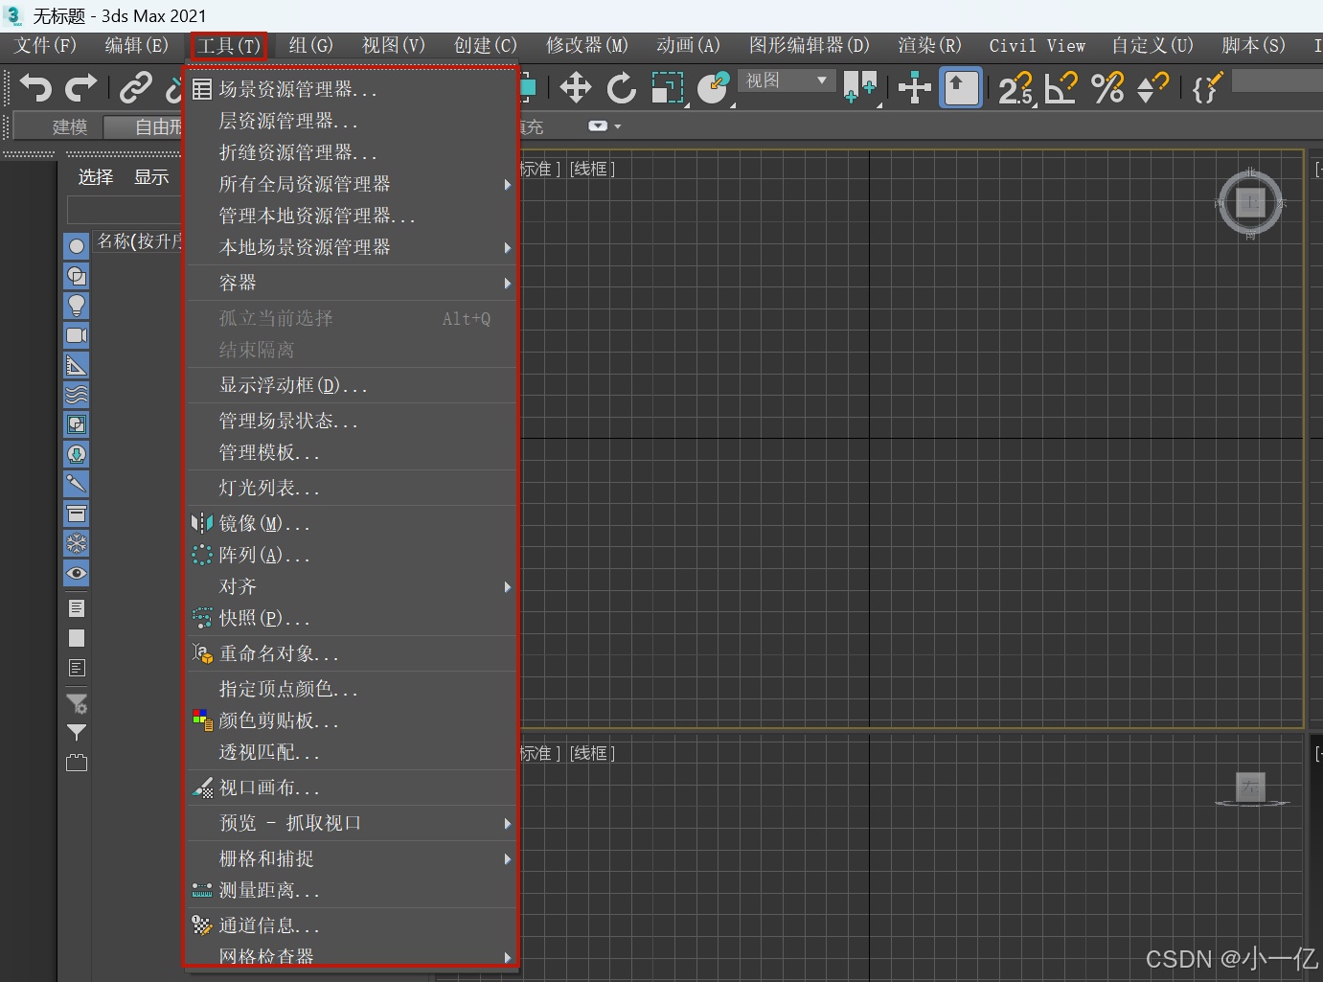The height and width of the screenshot is (982, 1323).
Task: Click the [线框] label in top viewport
Action: [x=592, y=169]
